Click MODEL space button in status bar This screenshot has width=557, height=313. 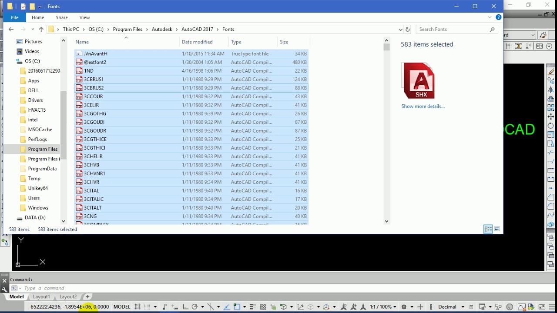pyautogui.click(x=122, y=307)
